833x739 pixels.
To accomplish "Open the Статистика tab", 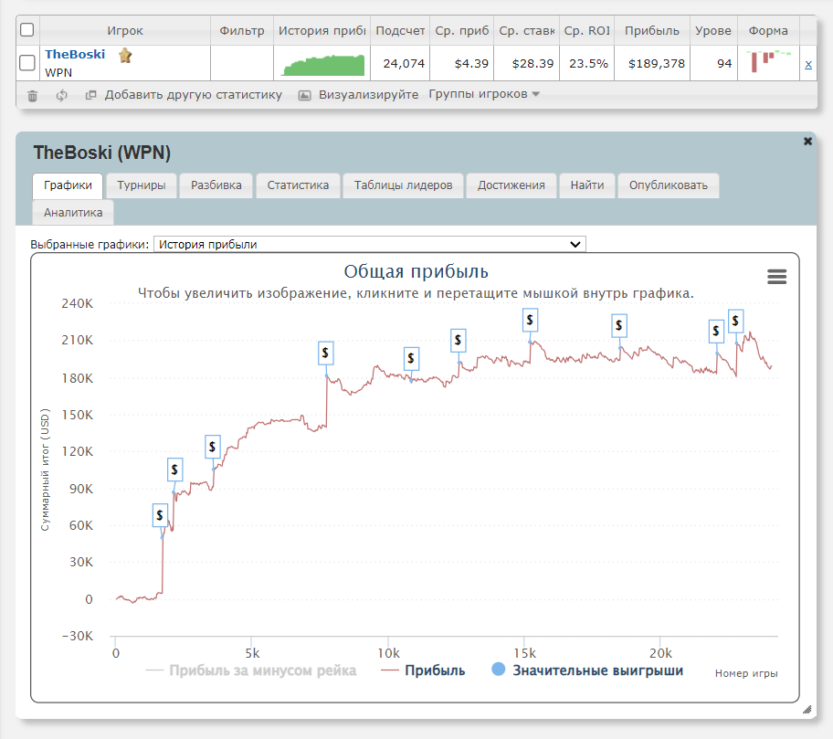I will (298, 185).
